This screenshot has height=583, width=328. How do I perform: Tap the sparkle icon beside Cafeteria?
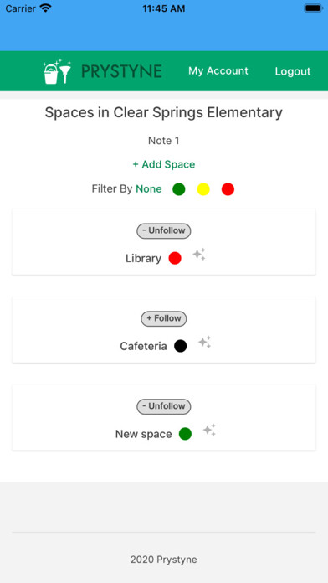[x=205, y=343]
